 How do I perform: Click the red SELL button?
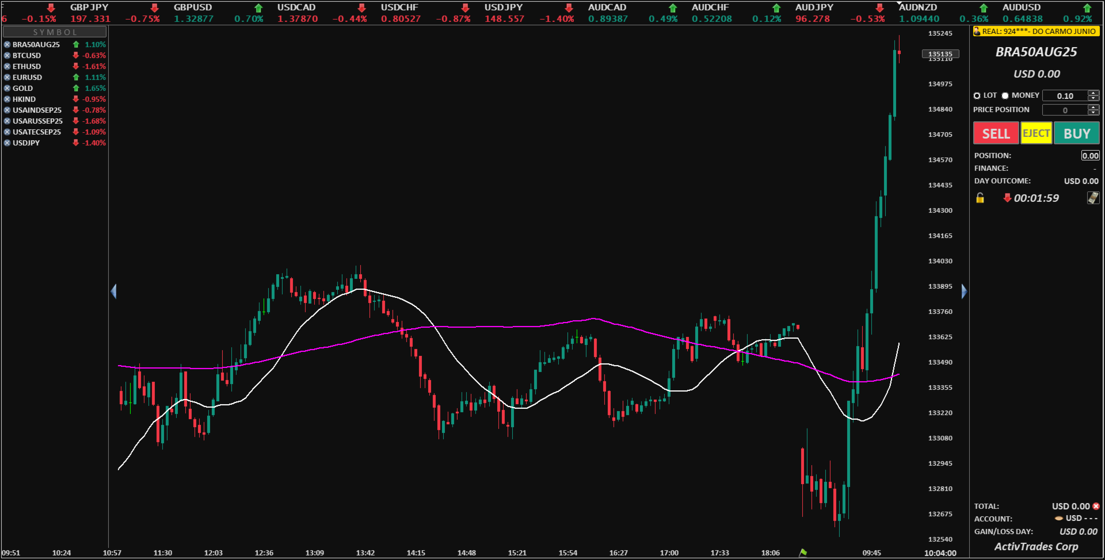tap(996, 133)
